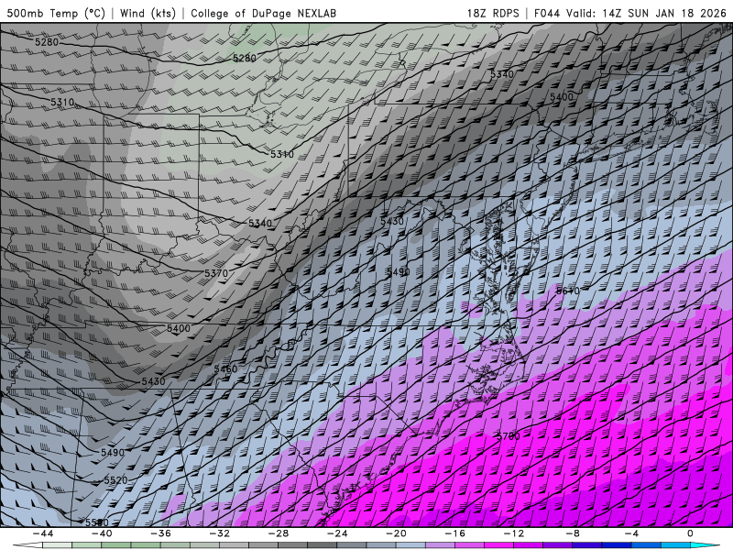This screenshot has width=733, height=550.
Task: Select "College of DuPage NEXLAB" header text
Action: [x=263, y=13]
